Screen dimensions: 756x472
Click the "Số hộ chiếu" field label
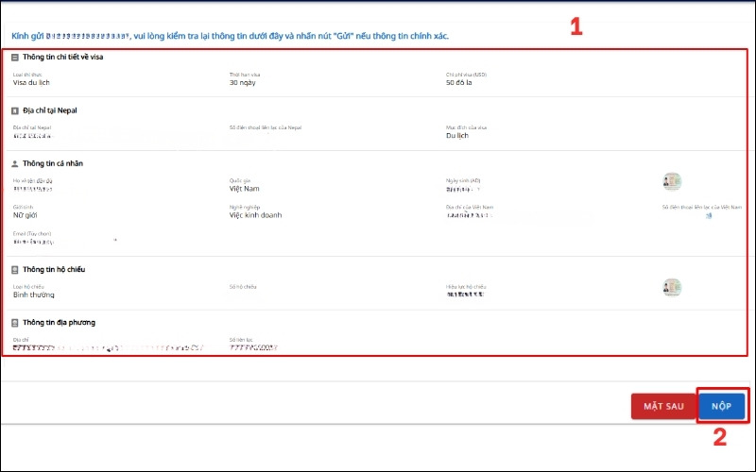[243, 287]
